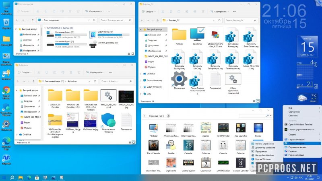
Task: Open the Безопасность Windows desktop shortcut
Action: (x=6, y=110)
